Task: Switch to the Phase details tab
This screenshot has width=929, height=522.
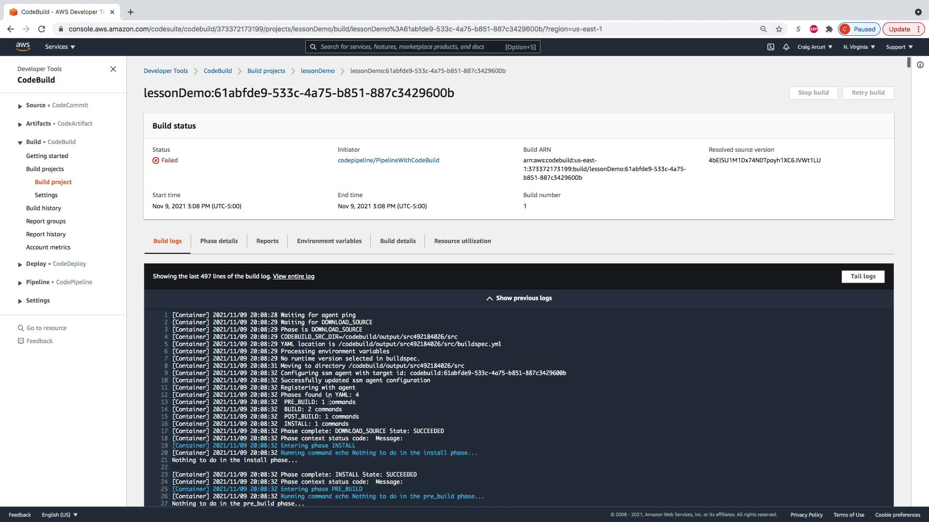Action: [x=219, y=241]
